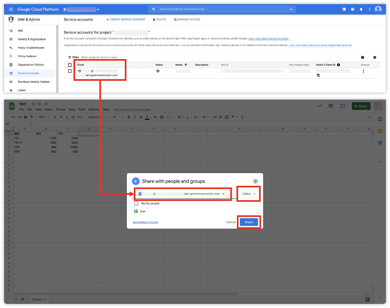Open the Default font dropdown
The width and height of the screenshot is (390, 308).
(98, 117)
